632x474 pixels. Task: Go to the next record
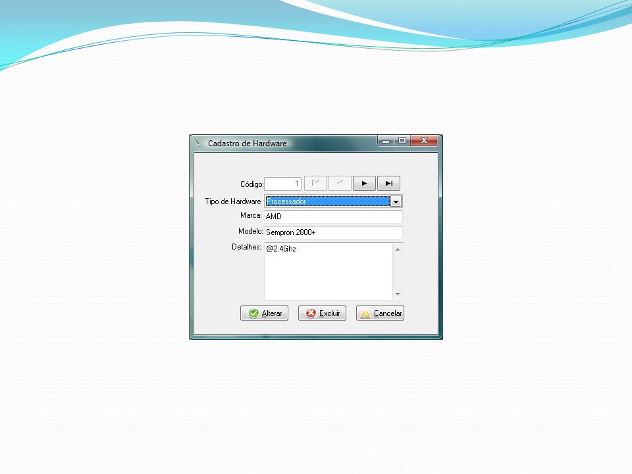(364, 184)
